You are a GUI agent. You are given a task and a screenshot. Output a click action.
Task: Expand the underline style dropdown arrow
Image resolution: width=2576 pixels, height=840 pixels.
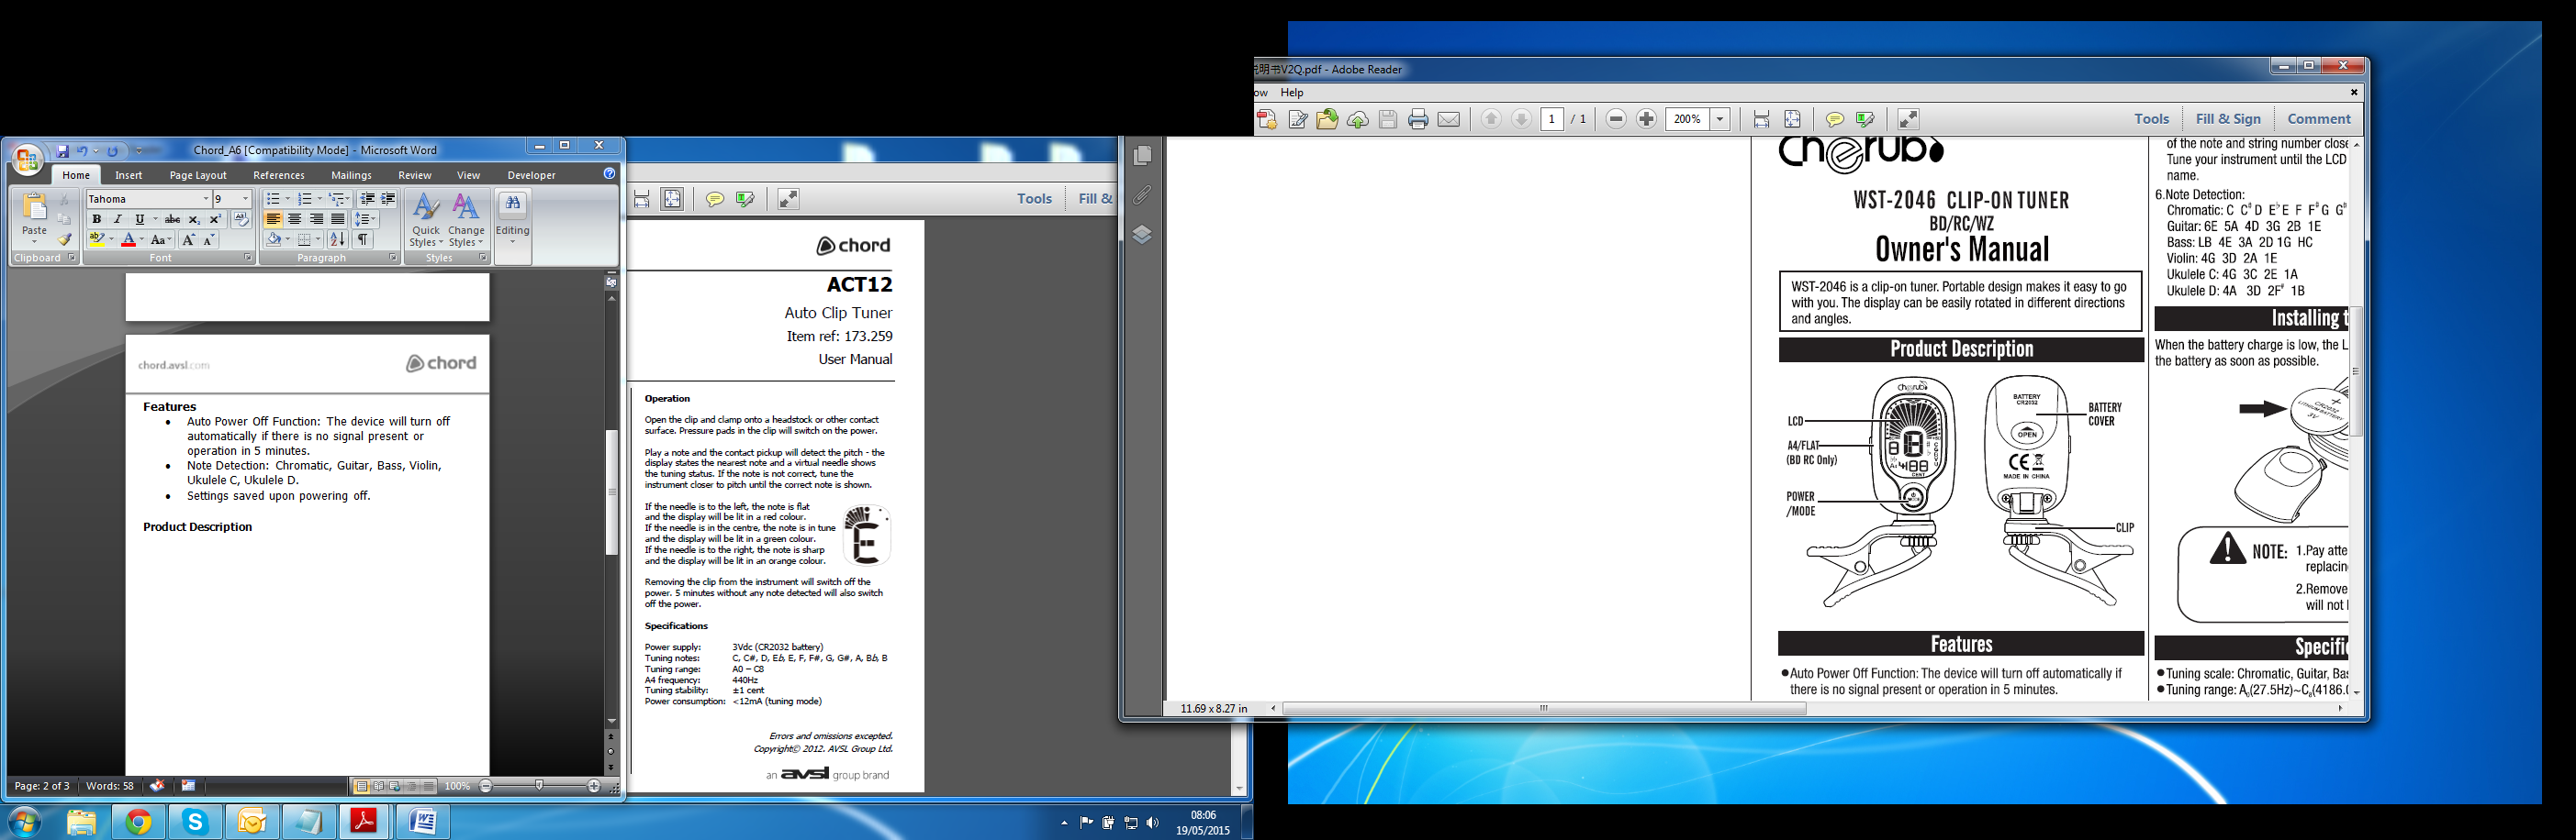pos(155,220)
